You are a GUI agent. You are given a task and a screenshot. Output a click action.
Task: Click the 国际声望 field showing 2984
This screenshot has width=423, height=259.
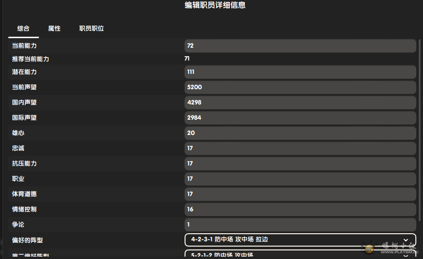[x=300, y=118]
